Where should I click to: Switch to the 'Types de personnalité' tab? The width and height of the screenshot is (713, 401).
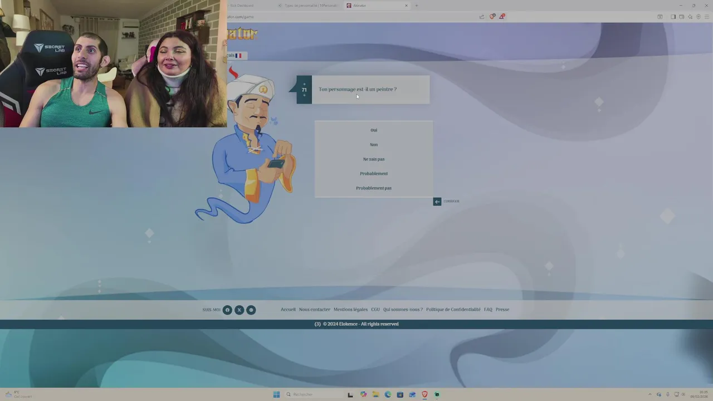coord(308,6)
